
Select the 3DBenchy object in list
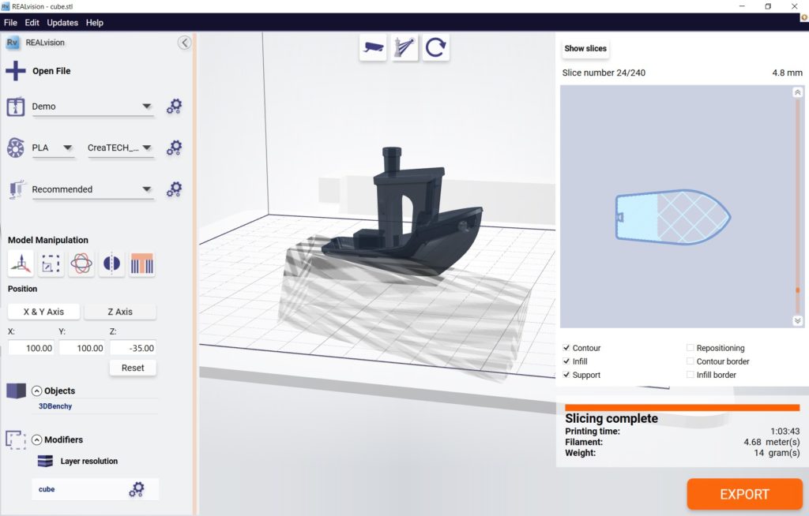tap(55, 406)
